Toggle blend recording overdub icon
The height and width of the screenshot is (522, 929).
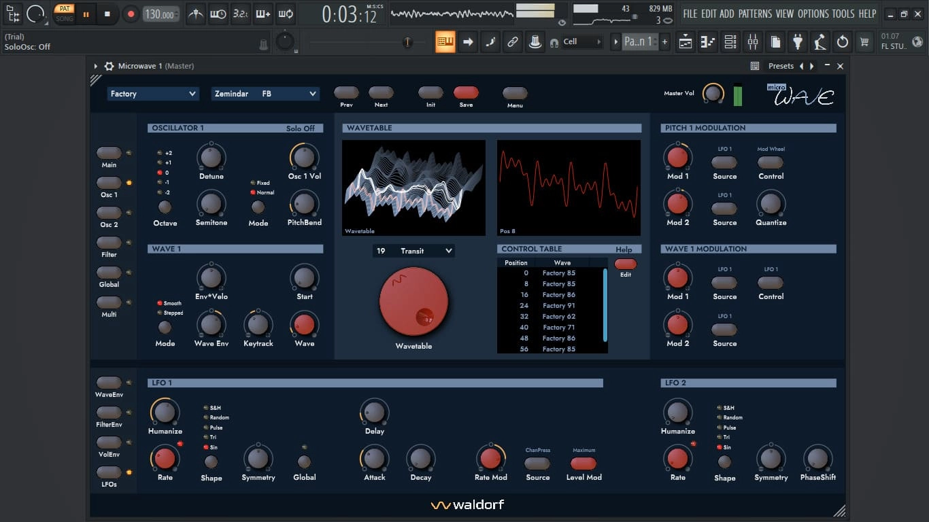(263, 14)
